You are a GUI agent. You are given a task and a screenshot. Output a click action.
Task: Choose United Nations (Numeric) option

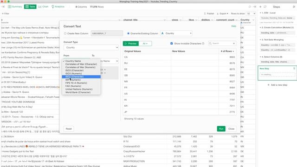[81, 89]
